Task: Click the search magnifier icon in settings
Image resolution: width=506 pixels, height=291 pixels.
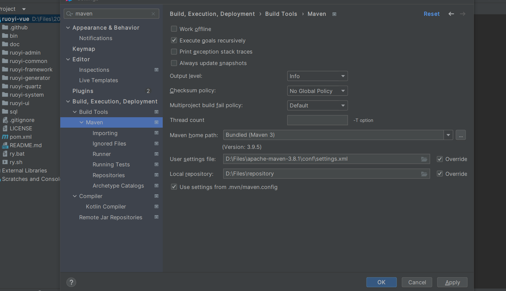Action: coord(69,14)
